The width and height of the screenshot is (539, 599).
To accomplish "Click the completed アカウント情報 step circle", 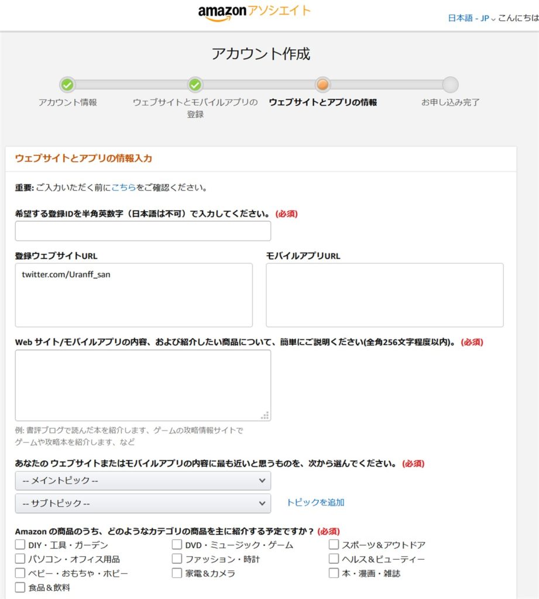I will click(67, 84).
